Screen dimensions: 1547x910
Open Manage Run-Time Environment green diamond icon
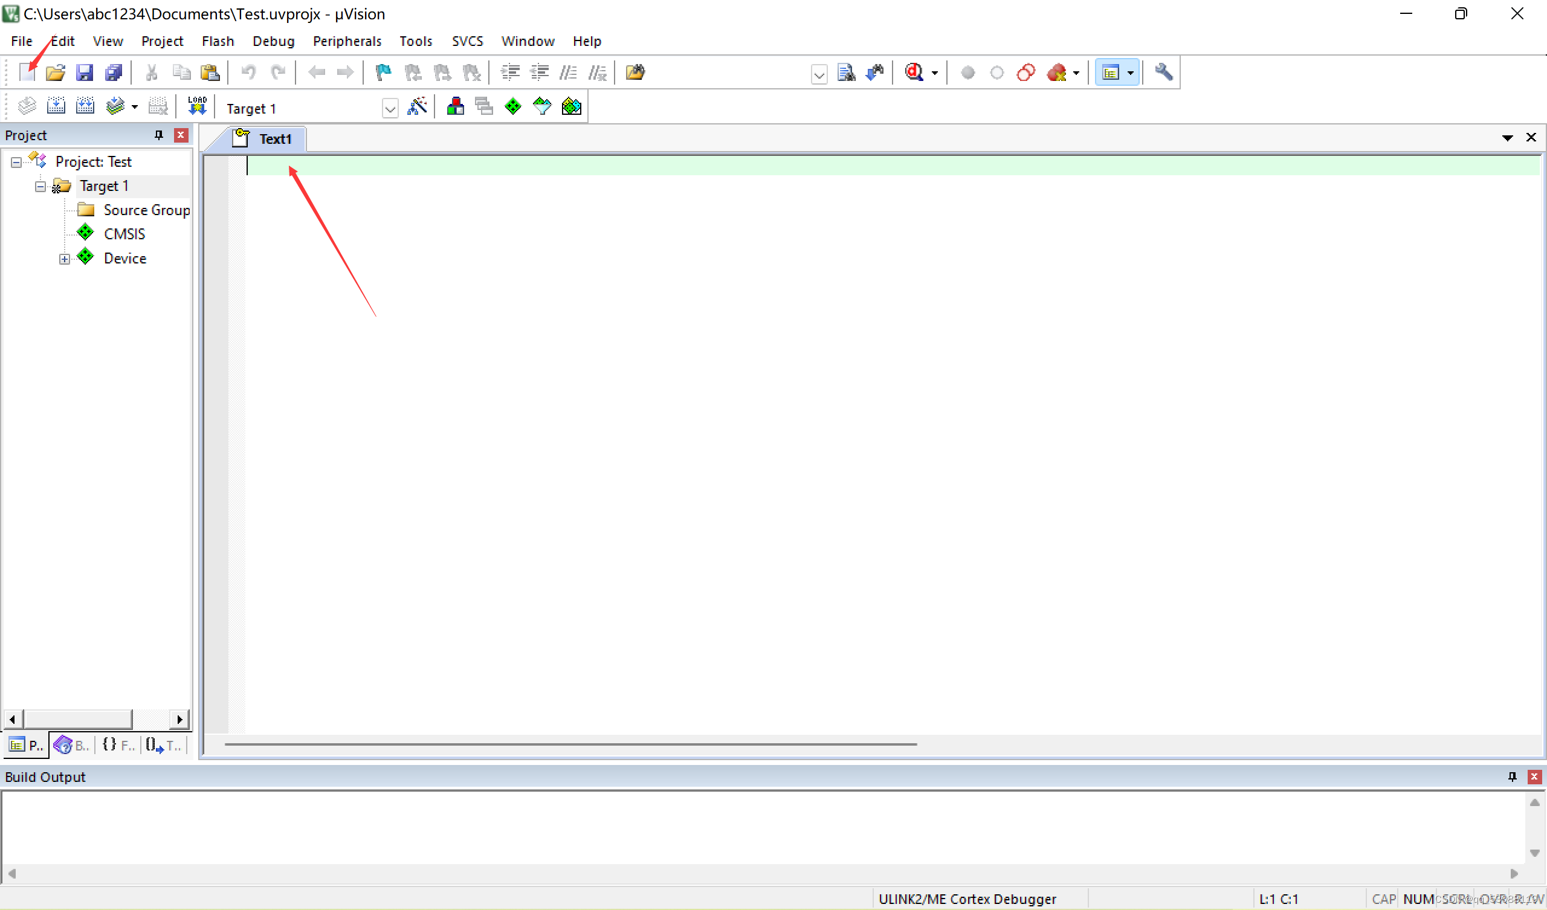coord(512,107)
